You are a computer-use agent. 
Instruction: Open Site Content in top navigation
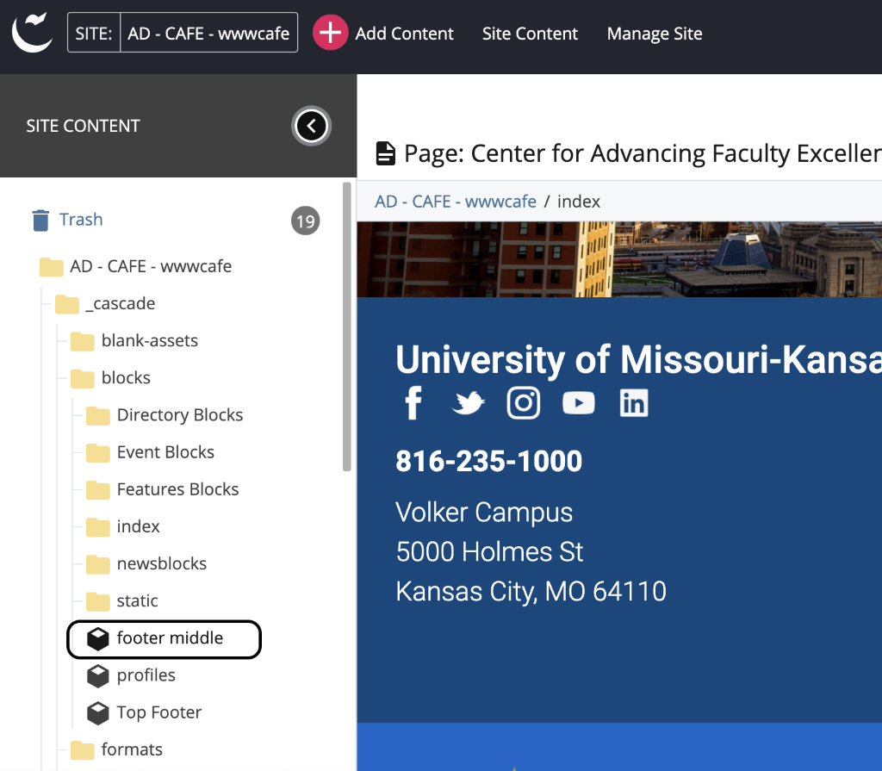pos(530,34)
